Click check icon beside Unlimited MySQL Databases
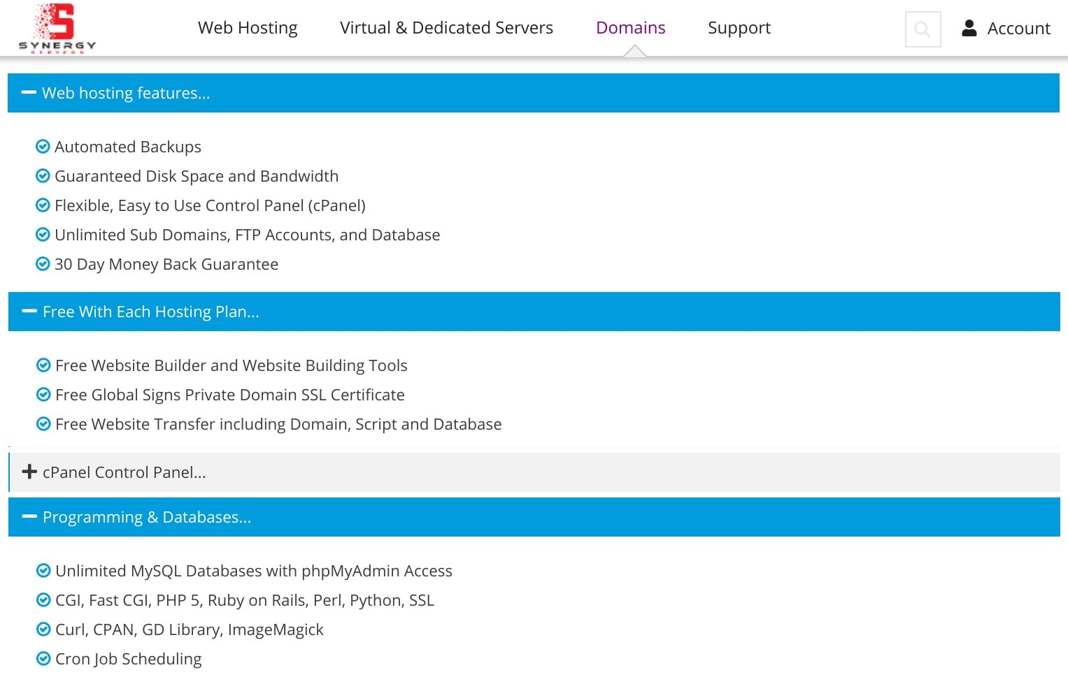1068x684 pixels. (43, 570)
